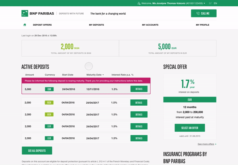238x165 pixels.
Task: Click the green home icon in navigation
Action: pos(25,25)
